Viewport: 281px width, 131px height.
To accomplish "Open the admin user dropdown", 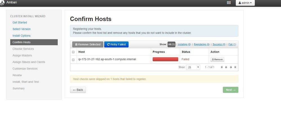I will [x=245, y=3].
